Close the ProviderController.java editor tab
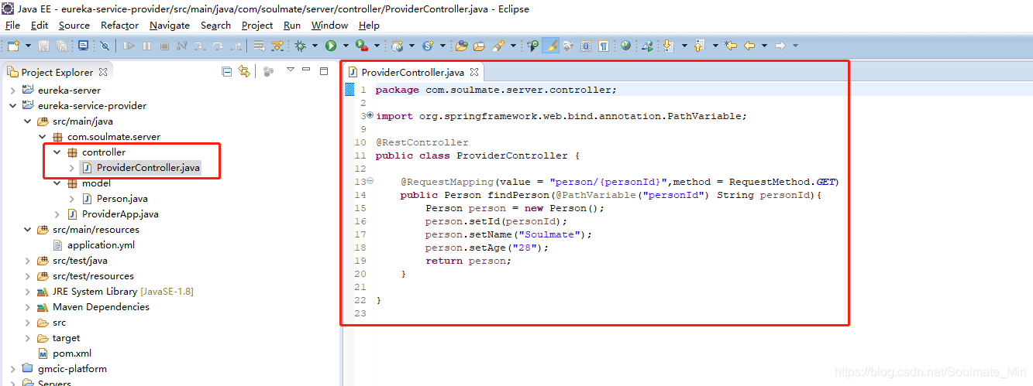The width and height of the screenshot is (1033, 386). pyautogui.click(x=474, y=72)
